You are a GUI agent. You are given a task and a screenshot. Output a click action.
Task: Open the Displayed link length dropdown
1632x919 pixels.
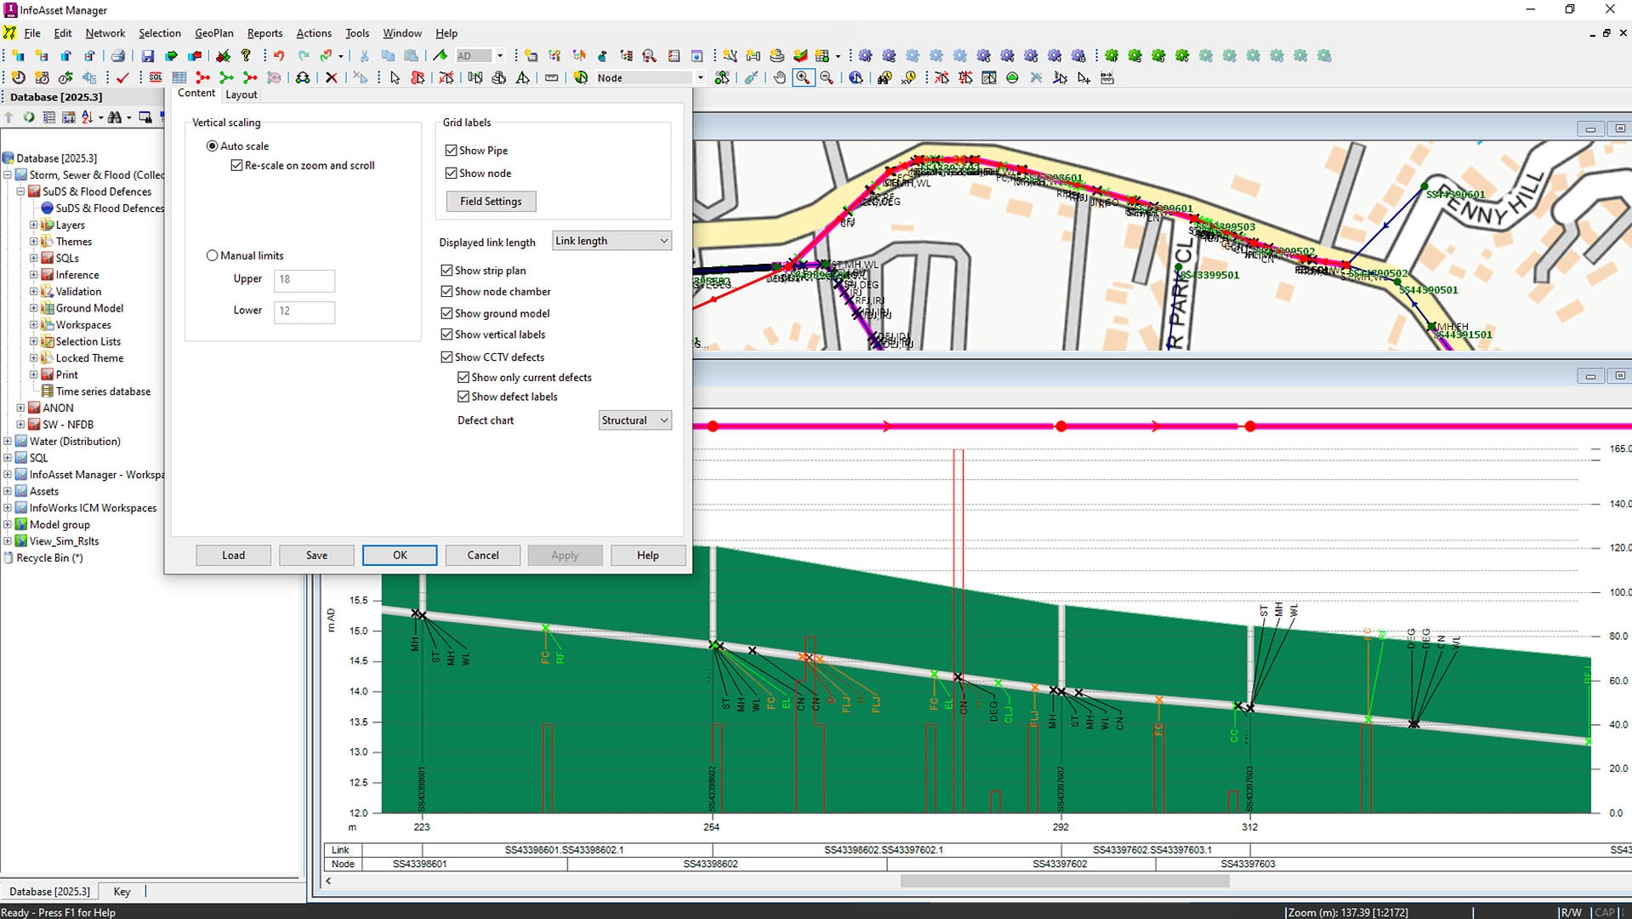[x=611, y=241]
